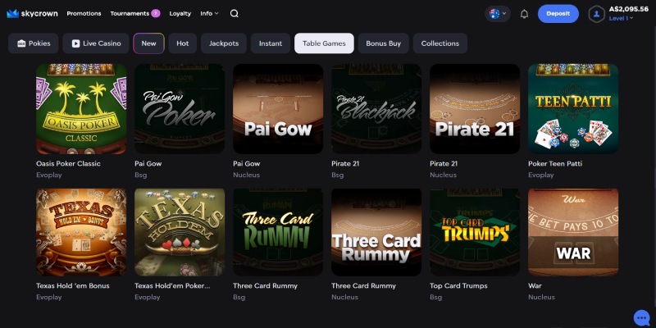
Task: Open the Tournaments menu item
Action: [130, 13]
